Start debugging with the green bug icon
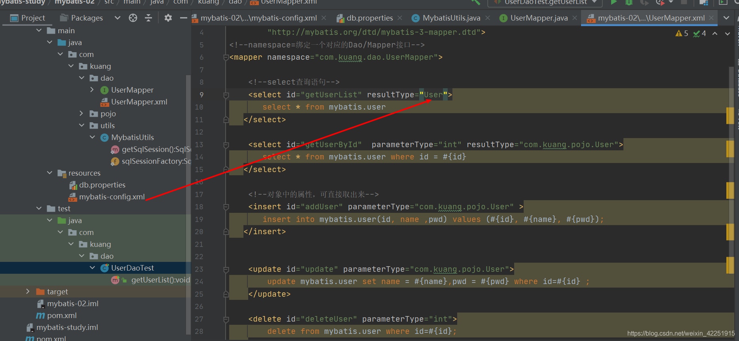 [629, 2]
